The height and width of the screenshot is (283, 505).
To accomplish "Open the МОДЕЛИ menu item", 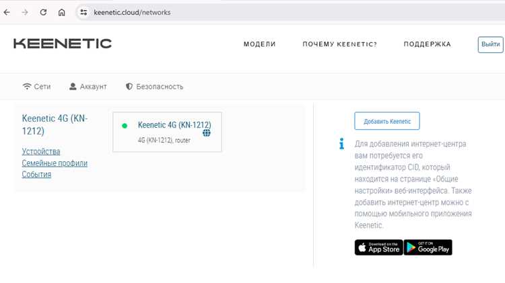I will 260,44.
